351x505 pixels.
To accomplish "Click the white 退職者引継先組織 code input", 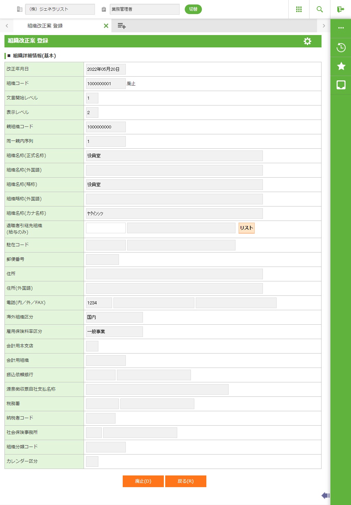I will coord(106,228).
